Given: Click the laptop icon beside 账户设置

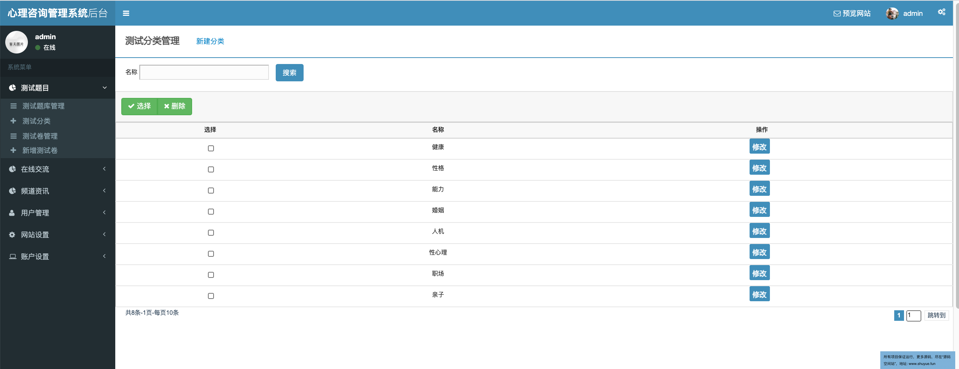Looking at the screenshot, I should click(x=13, y=256).
